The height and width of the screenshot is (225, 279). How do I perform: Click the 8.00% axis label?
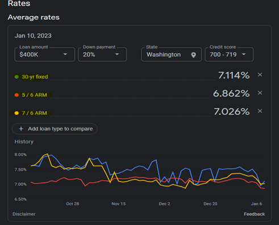point(20,155)
